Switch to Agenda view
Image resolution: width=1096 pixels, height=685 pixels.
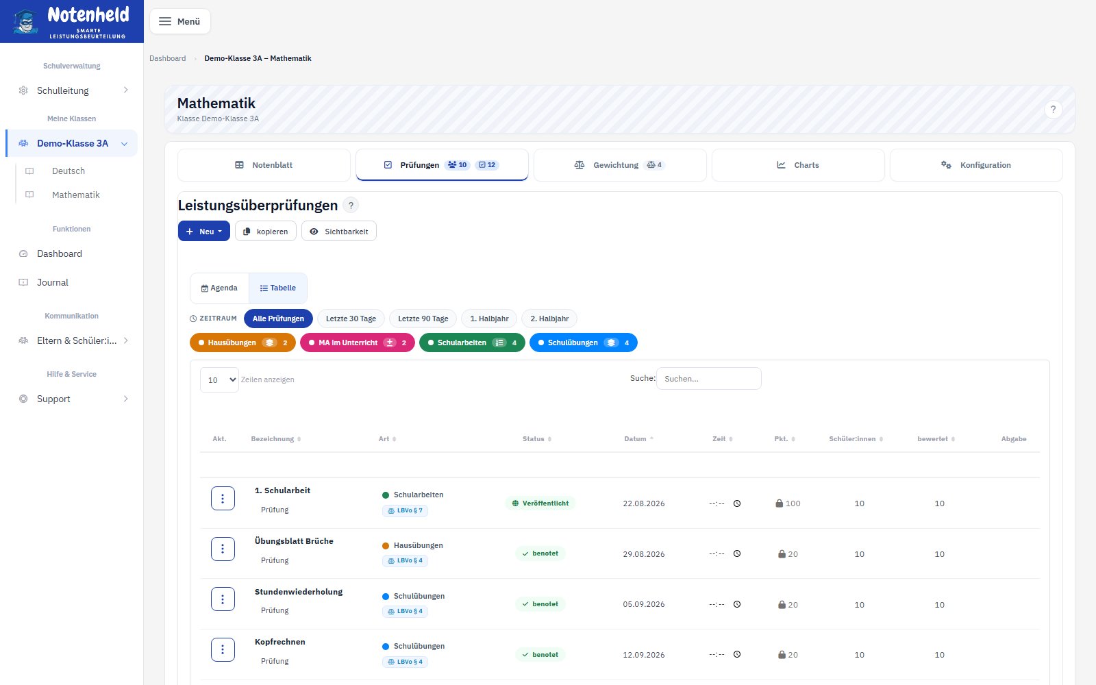coord(219,288)
